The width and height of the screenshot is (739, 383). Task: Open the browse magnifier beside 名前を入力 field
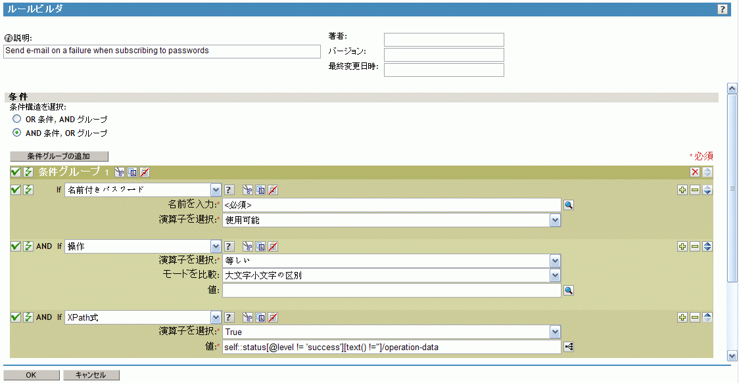(x=569, y=205)
